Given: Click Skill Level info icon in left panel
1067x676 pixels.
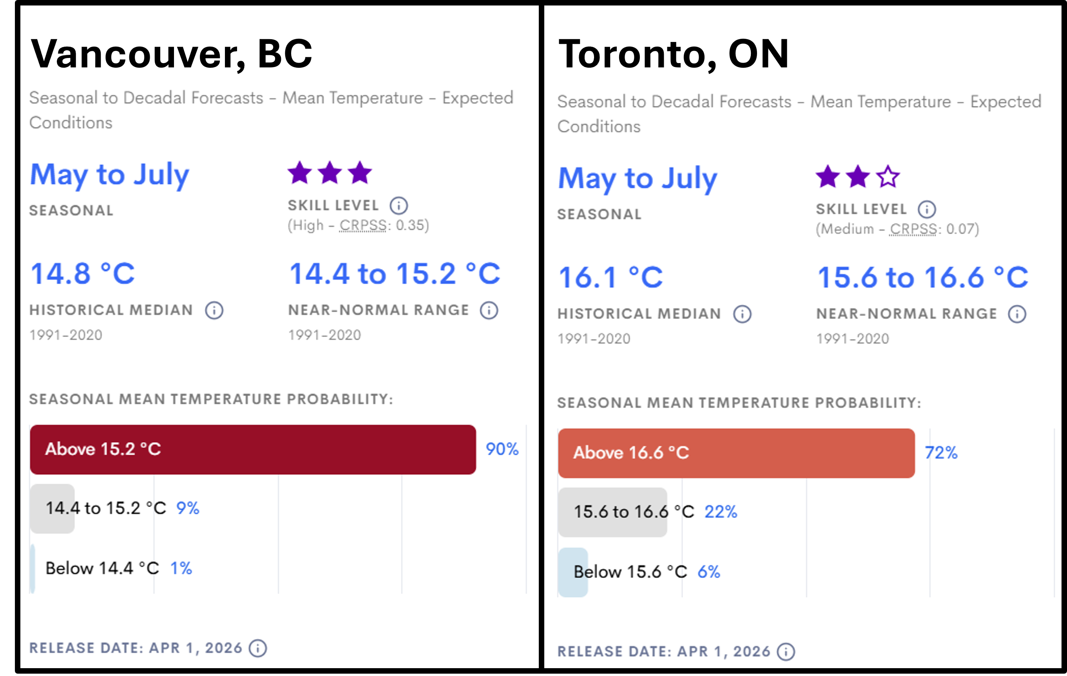Looking at the screenshot, I should point(399,206).
